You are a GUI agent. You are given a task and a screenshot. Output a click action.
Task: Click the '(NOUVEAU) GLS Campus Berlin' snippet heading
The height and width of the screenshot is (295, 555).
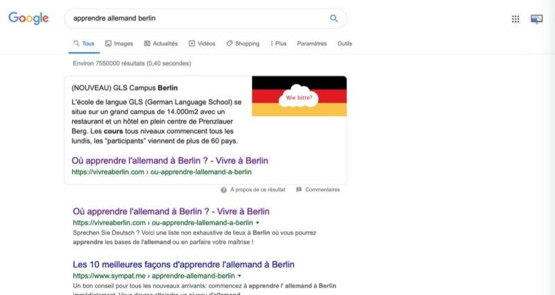pyautogui.click(x=125, y=88)
